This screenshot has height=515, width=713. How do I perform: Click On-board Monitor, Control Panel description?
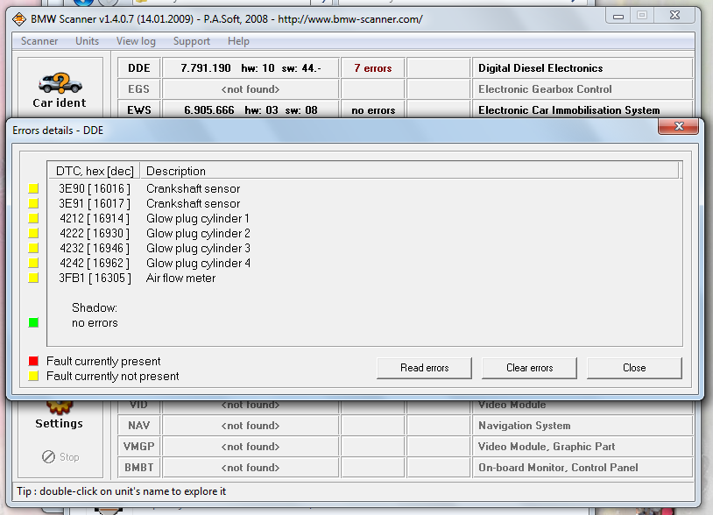coord(558,468)
